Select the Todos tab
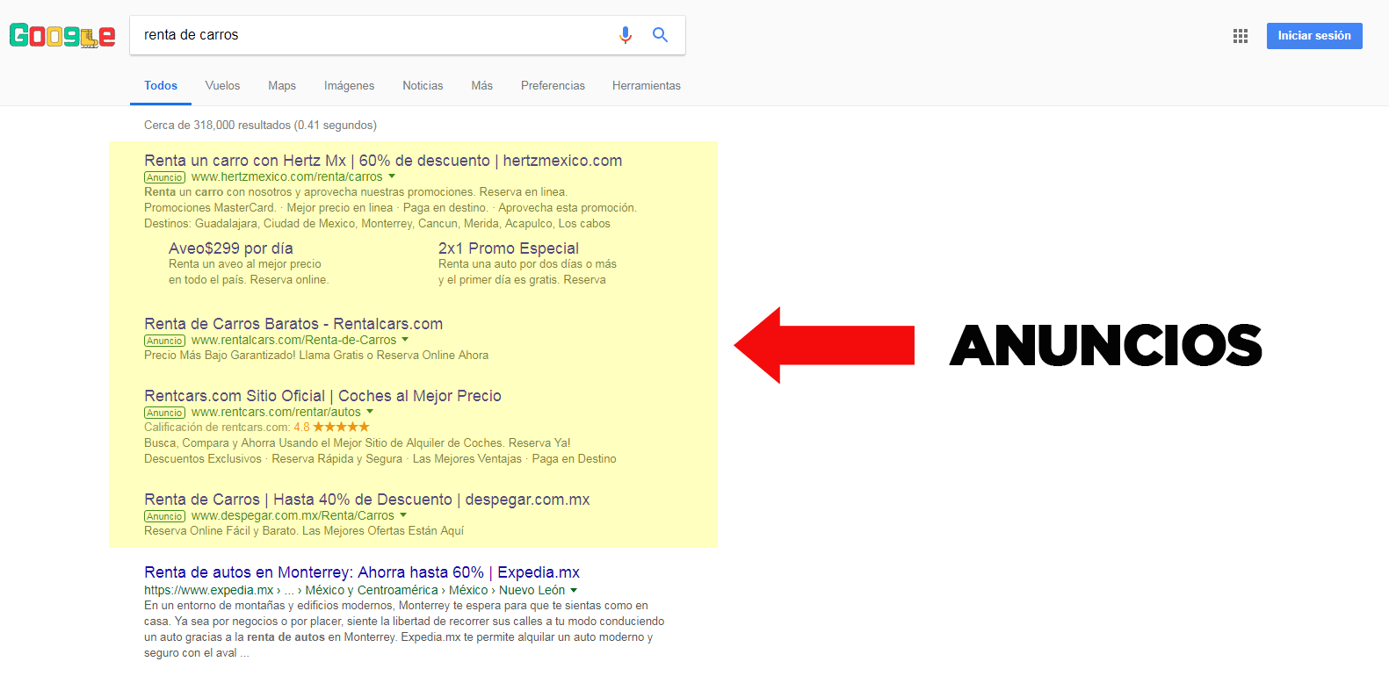The width and height of the screenshot is (1389, 676). click(161, 86)
